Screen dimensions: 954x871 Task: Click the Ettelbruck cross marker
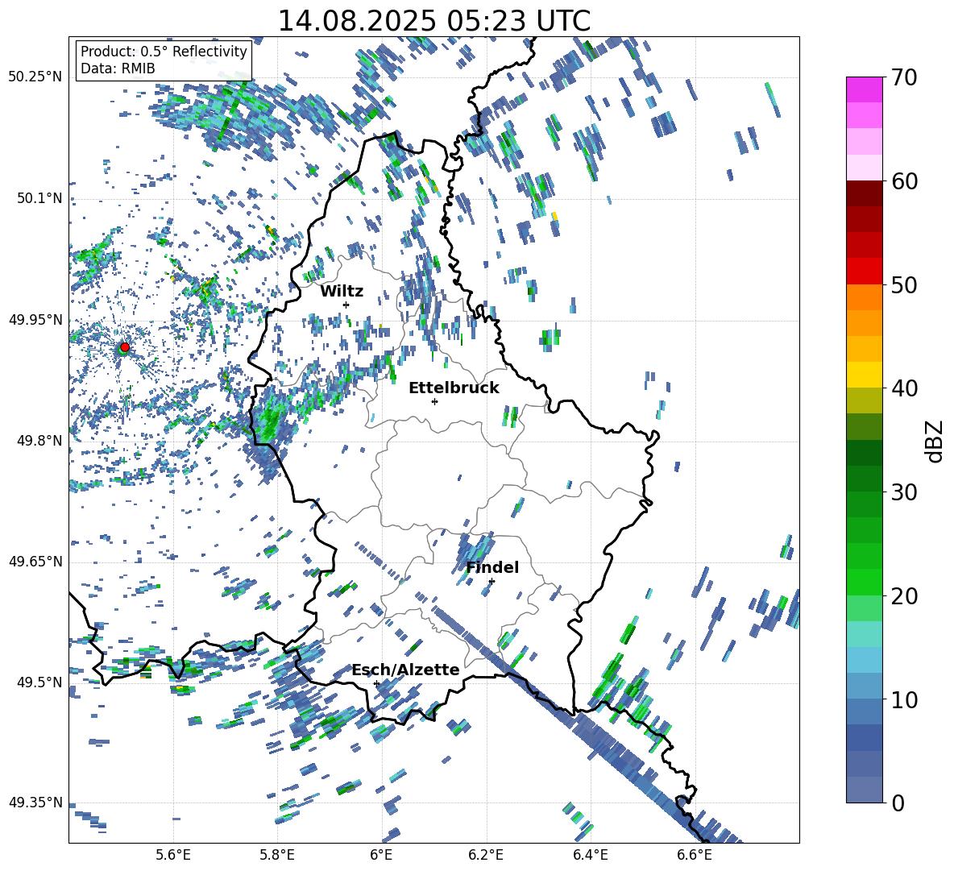coord(434,401)
